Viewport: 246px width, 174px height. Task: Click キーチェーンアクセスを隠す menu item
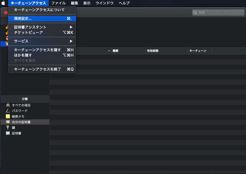(x=38, y=50)
